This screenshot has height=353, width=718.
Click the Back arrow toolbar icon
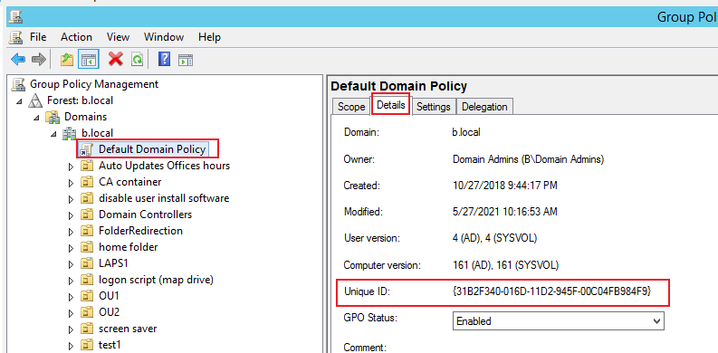coord(18,59)
